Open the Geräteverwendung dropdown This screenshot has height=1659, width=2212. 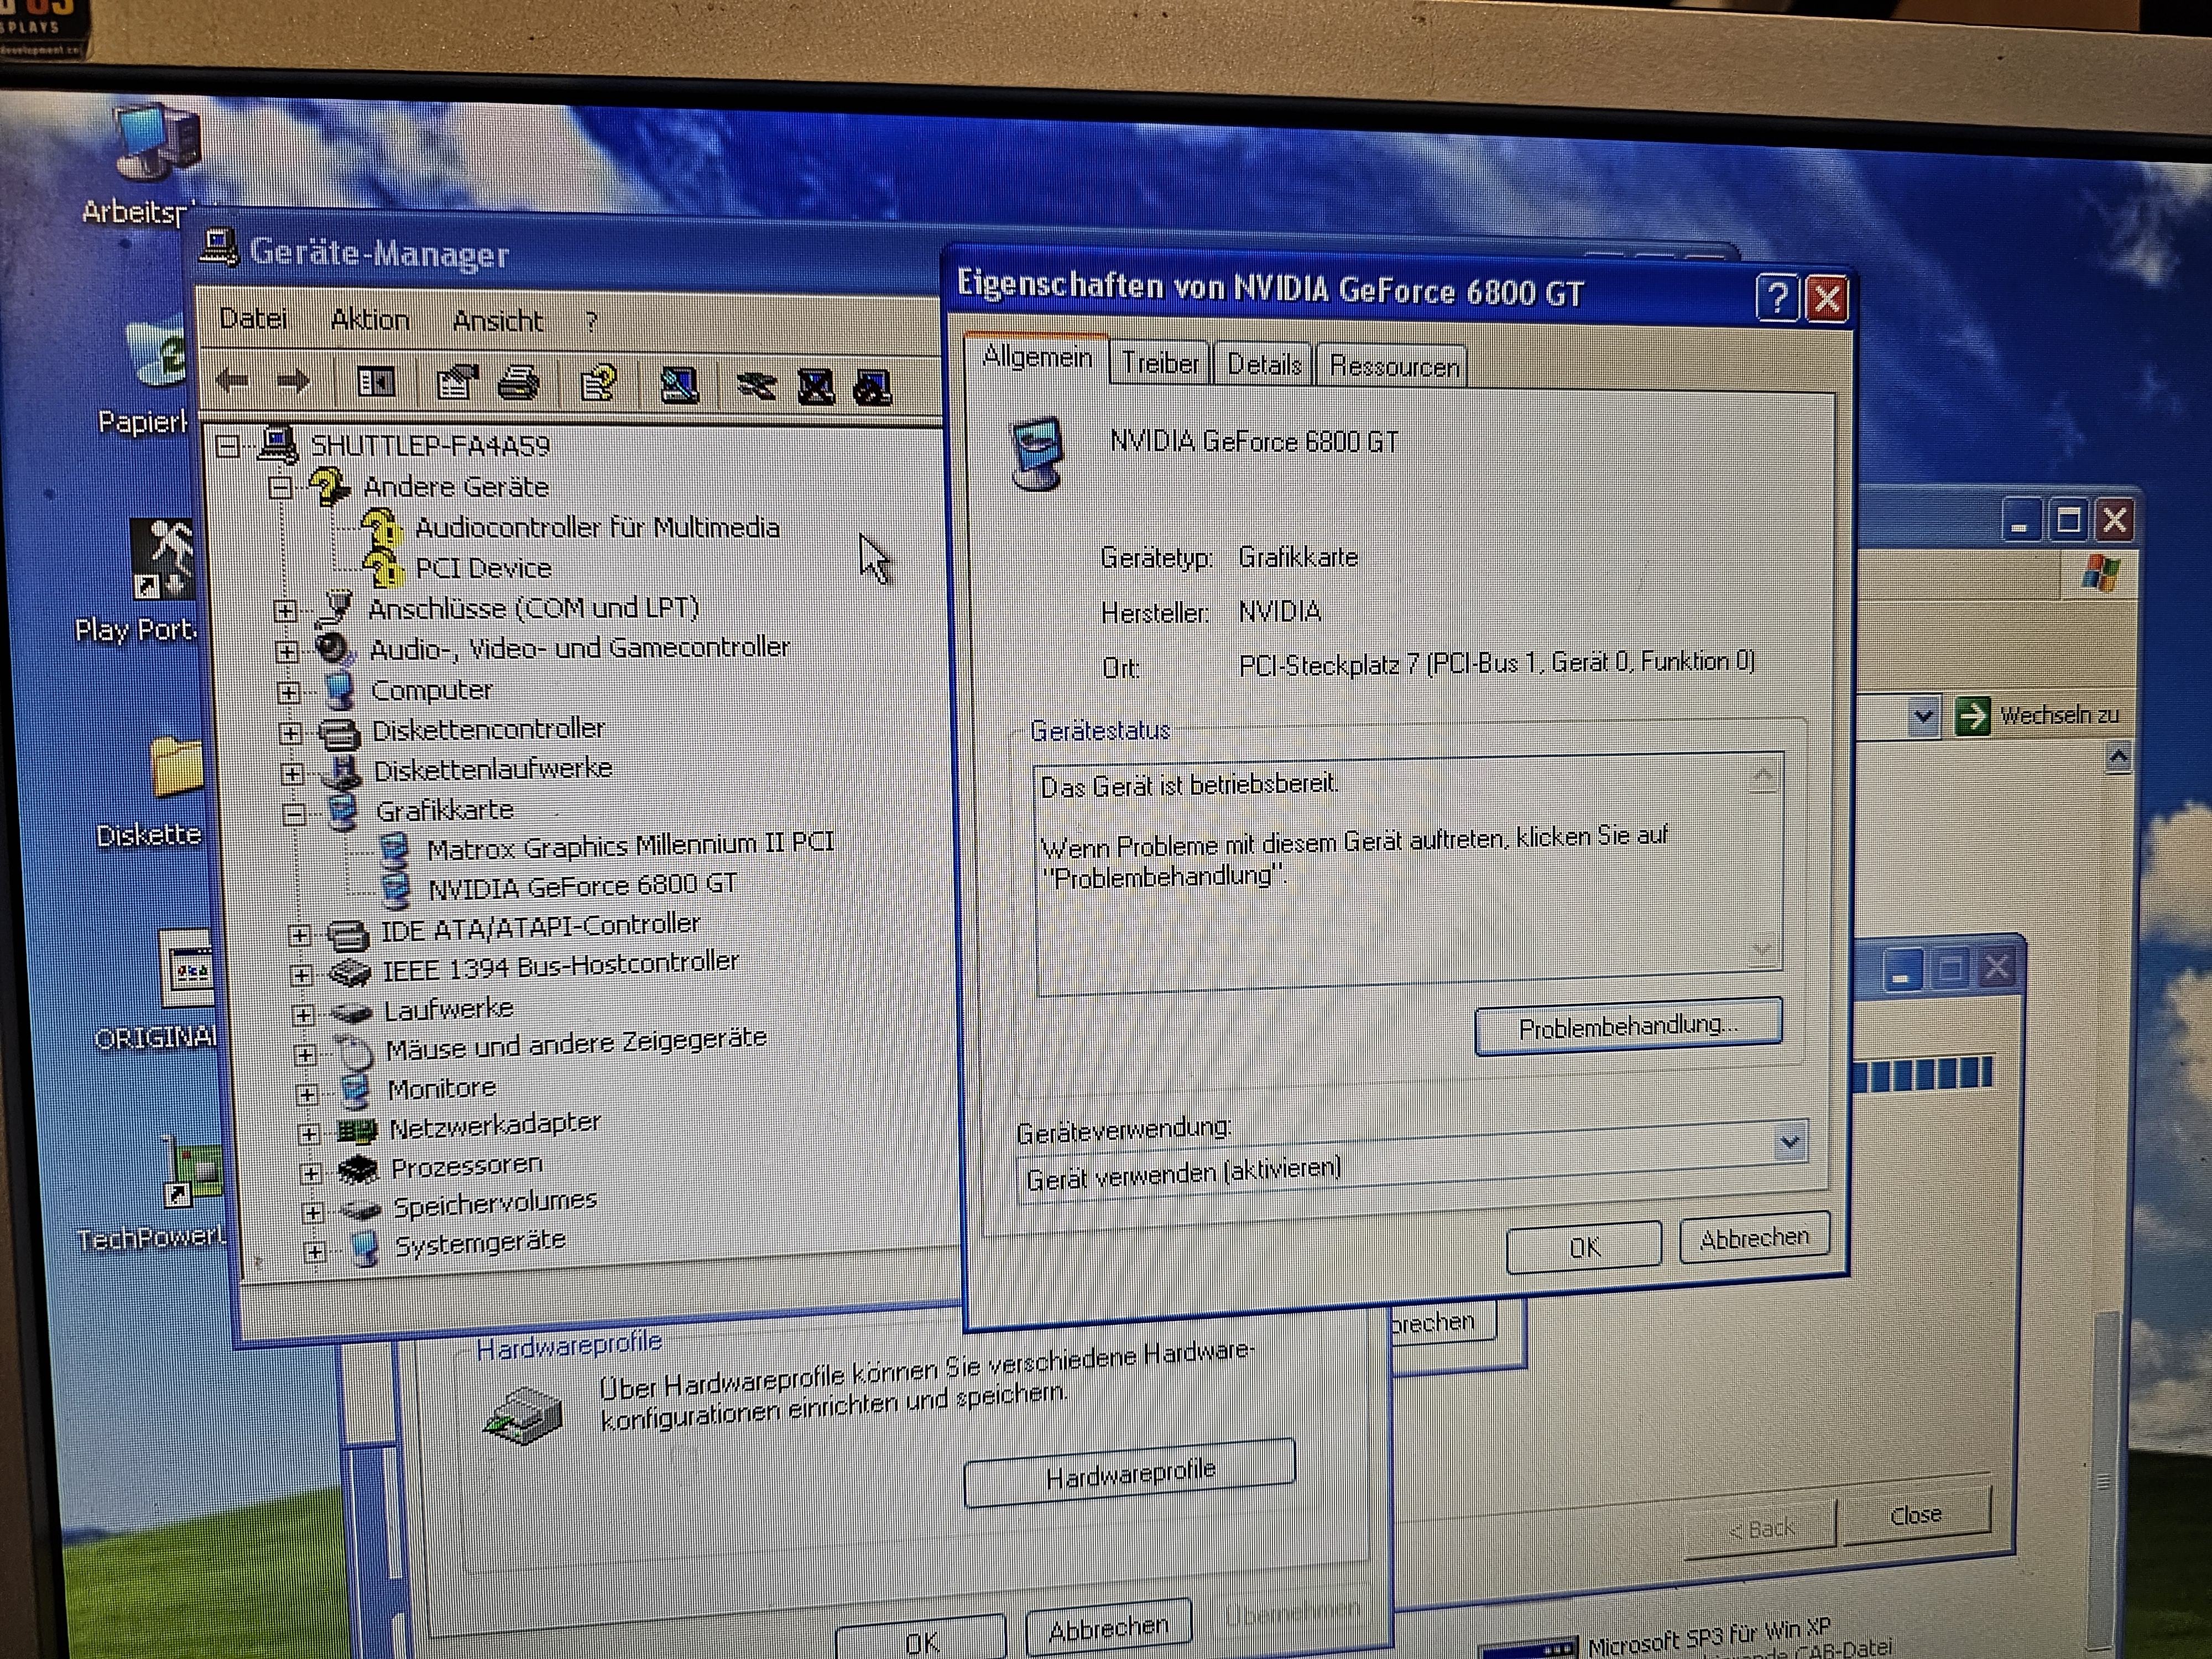tap(1790, 1141)
